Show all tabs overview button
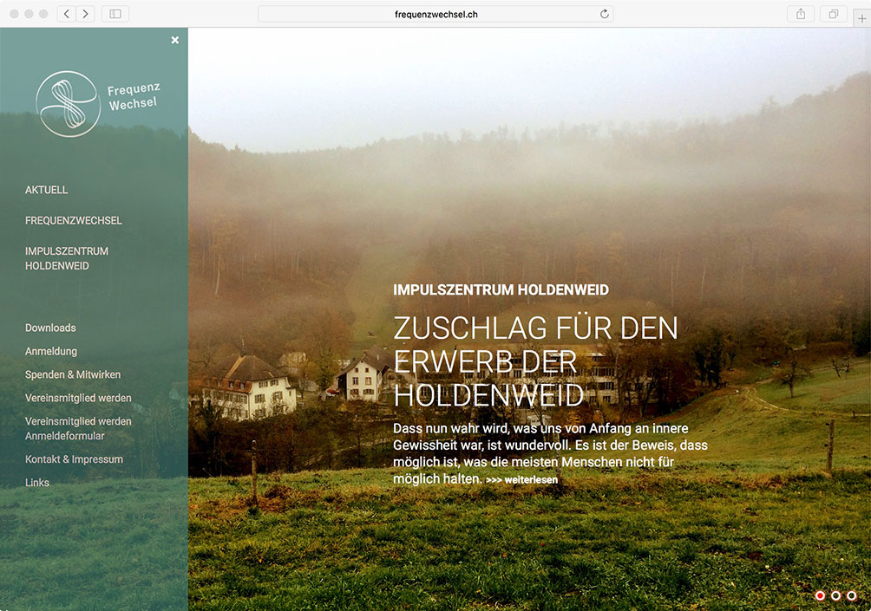This screenshot has height=611, width=871. pyautogui.click(x=833, y=14)
